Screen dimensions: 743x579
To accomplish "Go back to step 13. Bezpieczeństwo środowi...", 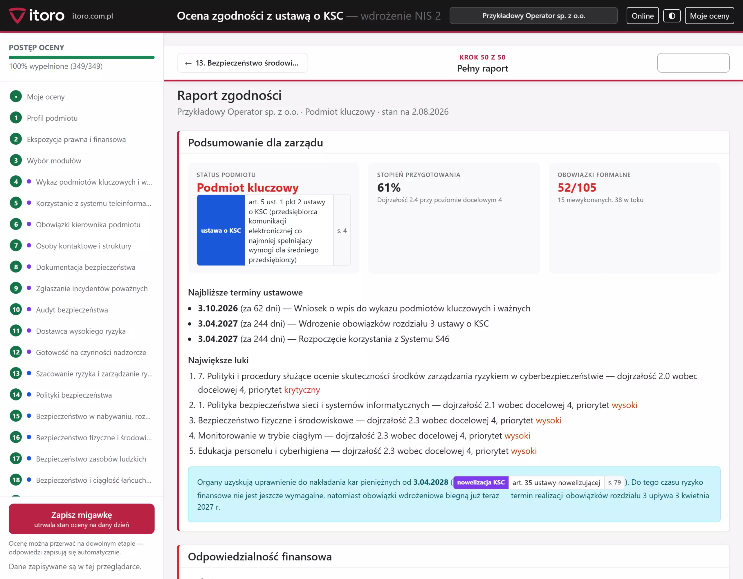I will pyautogui.click(x=242, y=63).
